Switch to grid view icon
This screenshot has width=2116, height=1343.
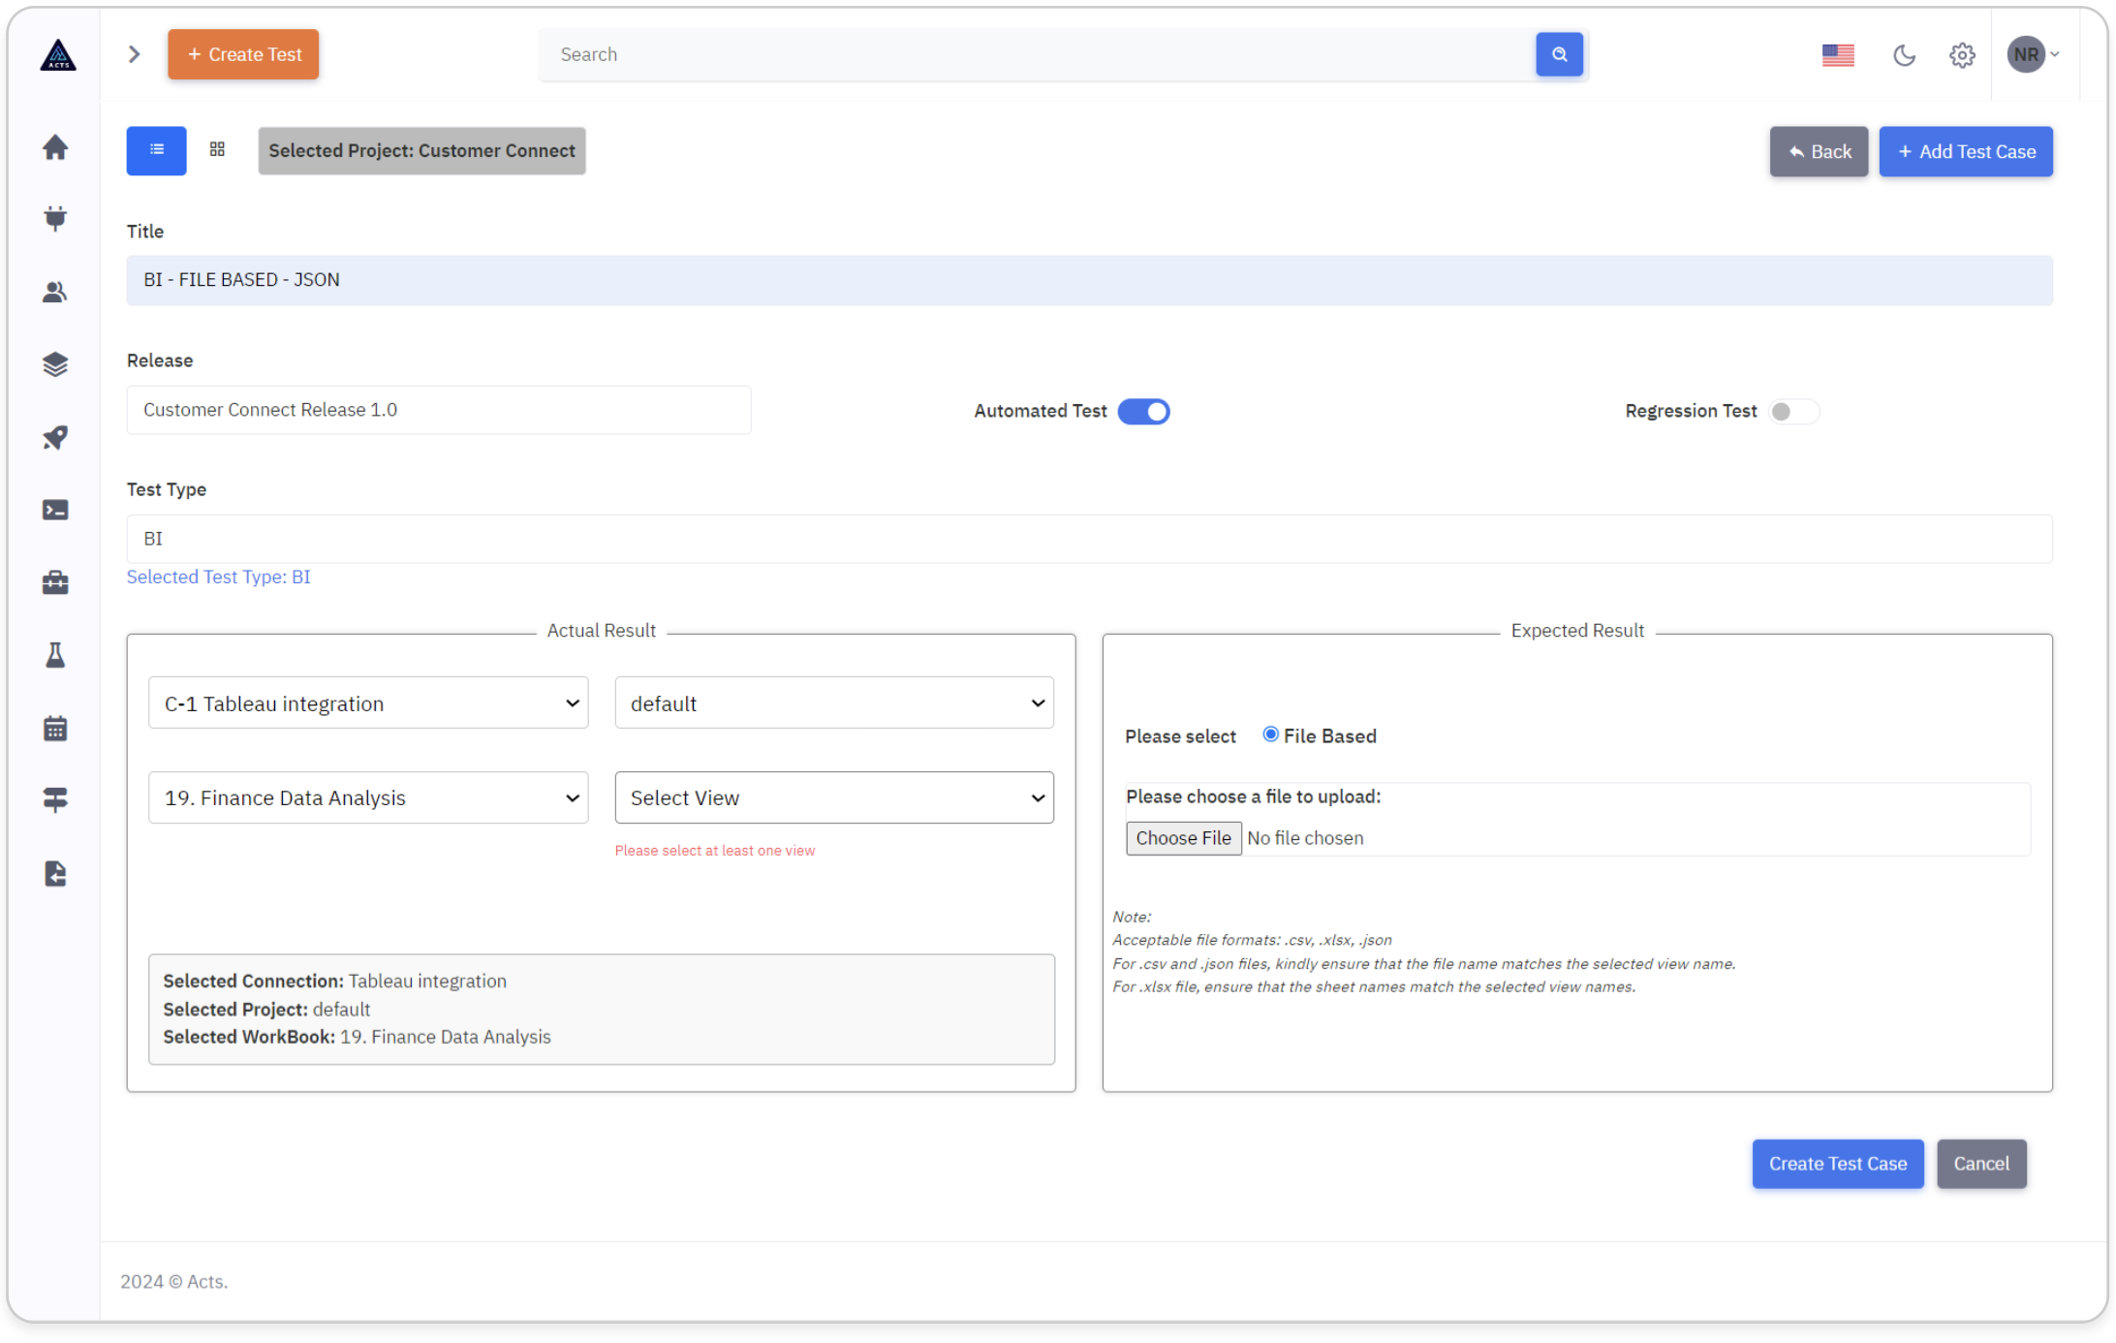(x=217, y=149)
